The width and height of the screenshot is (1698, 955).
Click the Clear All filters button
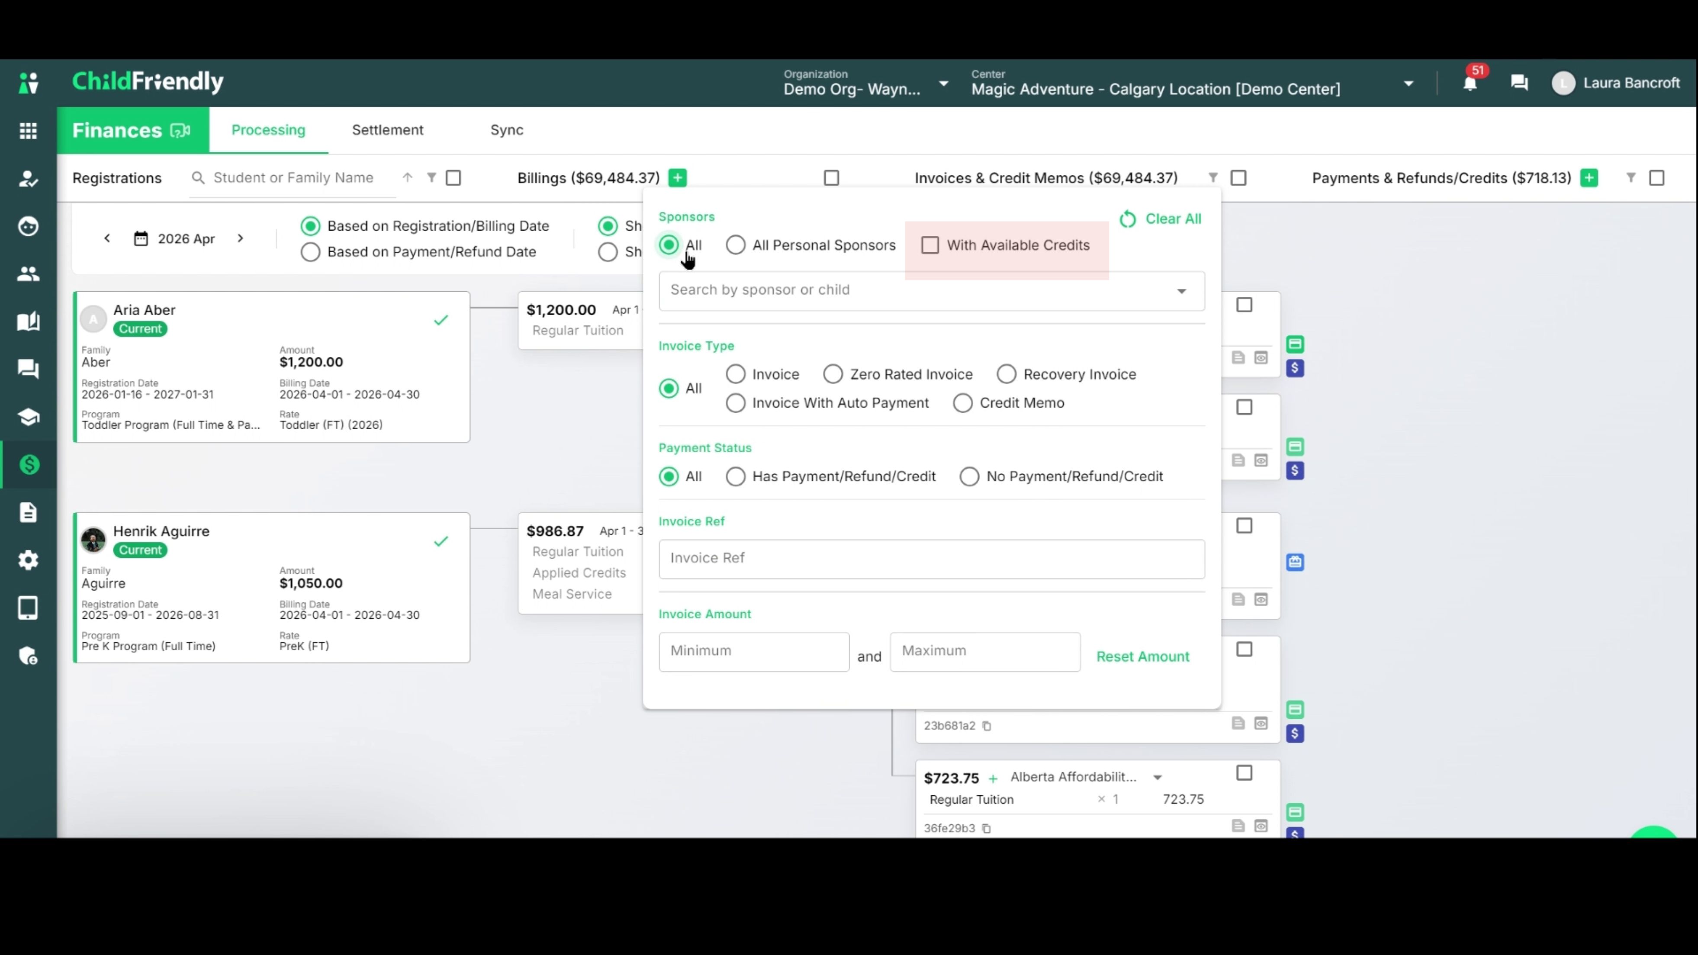coord(1160,219)
